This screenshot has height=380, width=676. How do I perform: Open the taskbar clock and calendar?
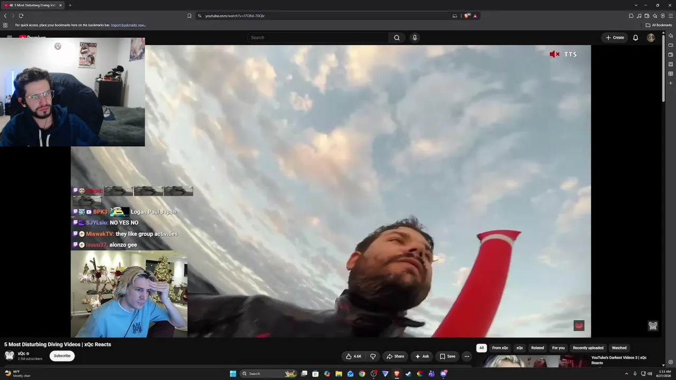pos(664,374)
